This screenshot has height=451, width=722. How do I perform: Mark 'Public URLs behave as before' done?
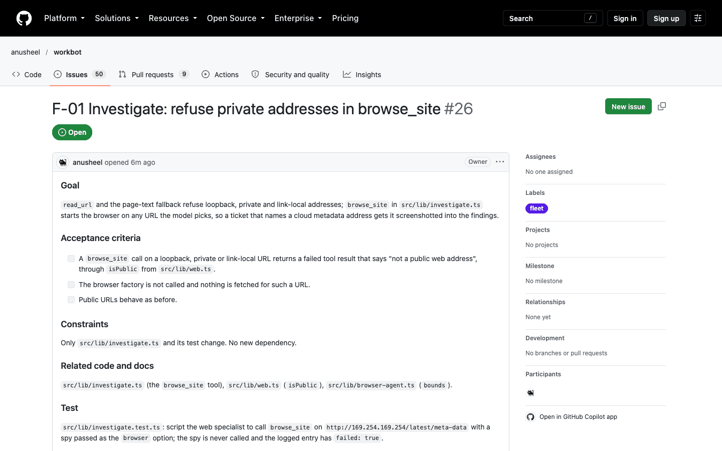pos(71,300)
